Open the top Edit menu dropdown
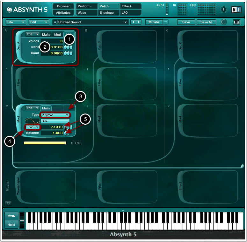The image size is (247, 242). (x=39, y=22)
